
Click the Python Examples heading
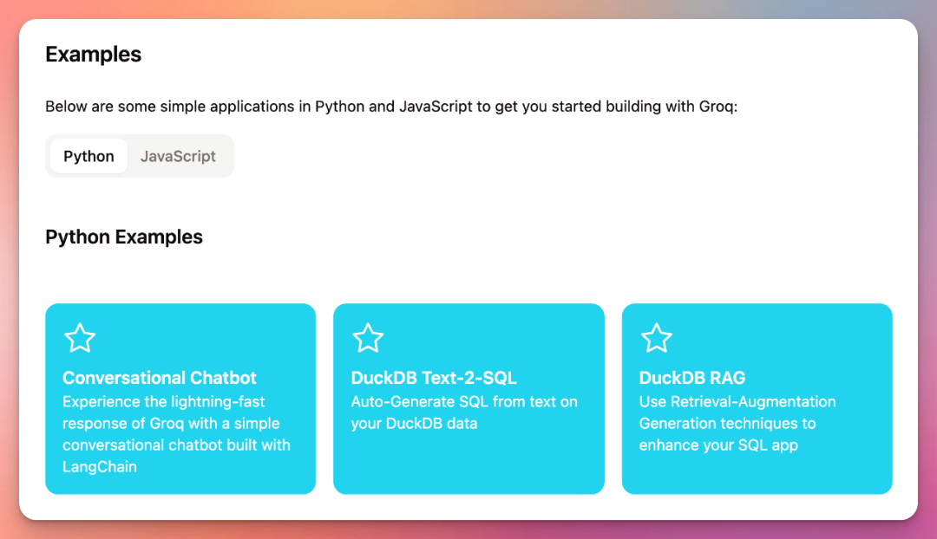point(124,237)
